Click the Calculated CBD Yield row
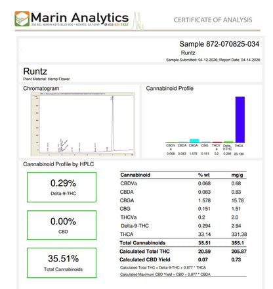The image size is (273, 289). coord(183,259)
